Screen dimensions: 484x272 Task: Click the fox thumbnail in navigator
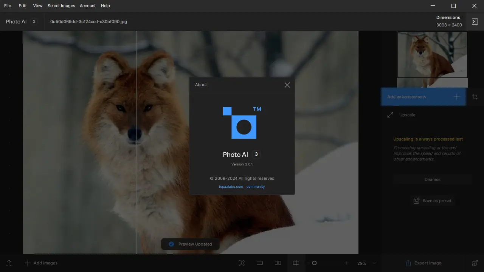point(432,54)
